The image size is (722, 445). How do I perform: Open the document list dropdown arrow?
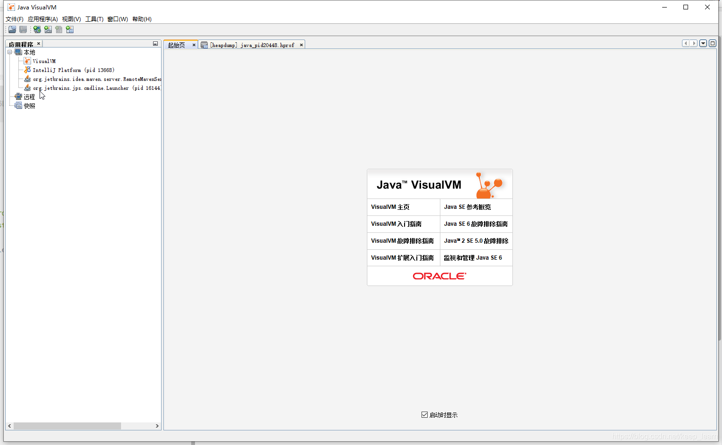tap(703, 43)
